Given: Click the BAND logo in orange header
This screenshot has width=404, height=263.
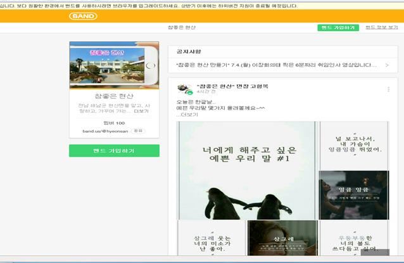Looking at the screenshot, I should coord(83,16).
